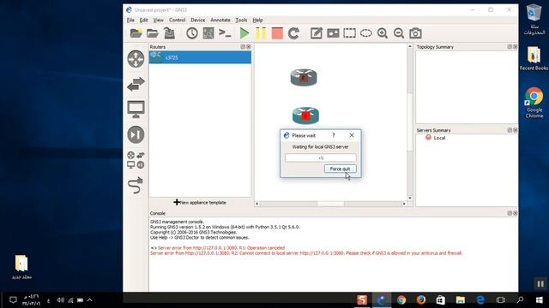Start all devices with green play icon
Image resolution: width=549 pixels, height=308 pixels.
point(244,33)
